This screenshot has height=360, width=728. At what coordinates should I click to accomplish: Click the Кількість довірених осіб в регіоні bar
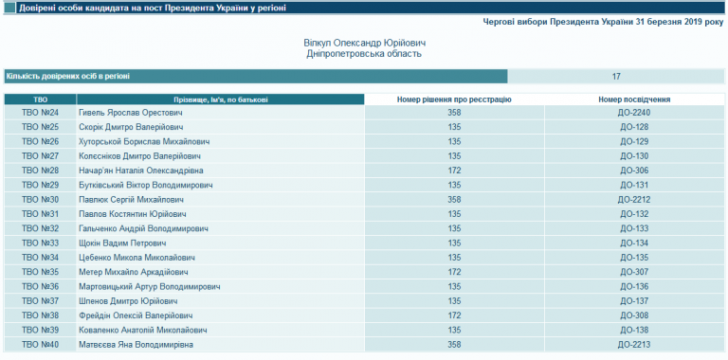256,77
